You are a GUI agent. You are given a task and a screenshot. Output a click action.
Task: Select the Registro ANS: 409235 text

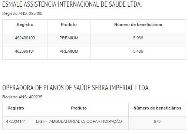pyautogui.click(x=22, y=97)
